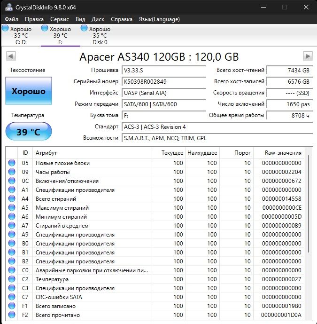Open the Файл menu
Viewport: 317px width, 324px height.
tap(11, 19)
